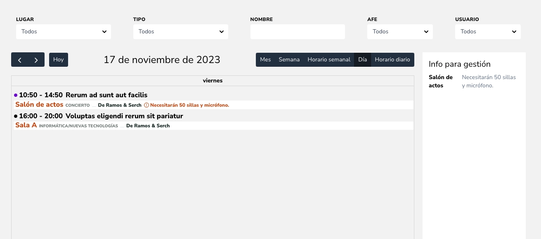Open the Tipo dropdown
This screenshot has height=239, width=541.
[x=180, y=32]
